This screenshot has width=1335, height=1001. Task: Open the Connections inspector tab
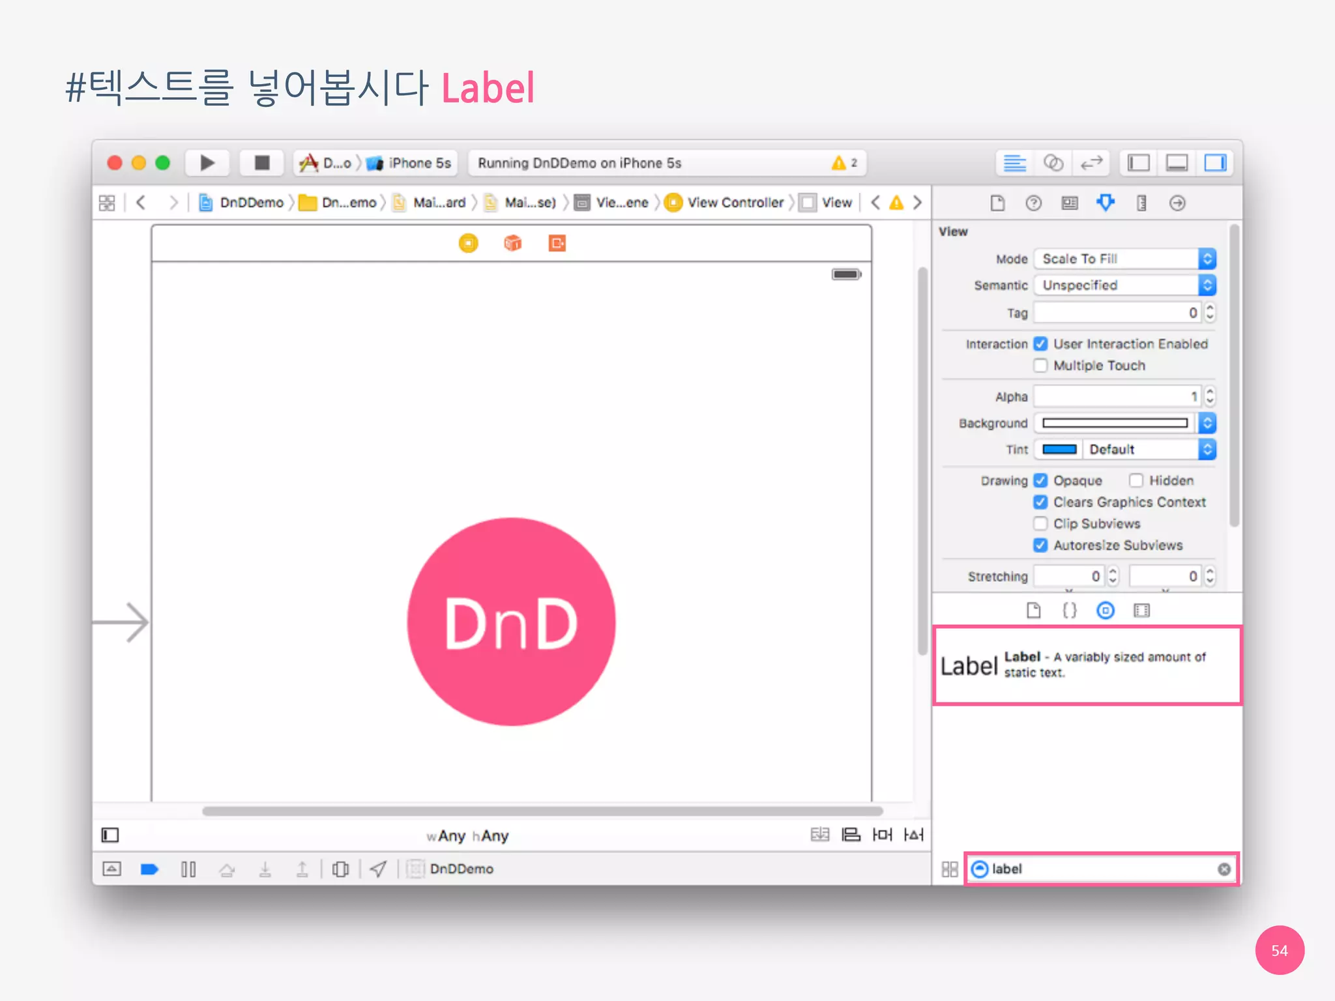pos(1177,203)
